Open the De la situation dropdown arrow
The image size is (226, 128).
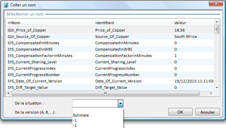(x=120, y=104)
